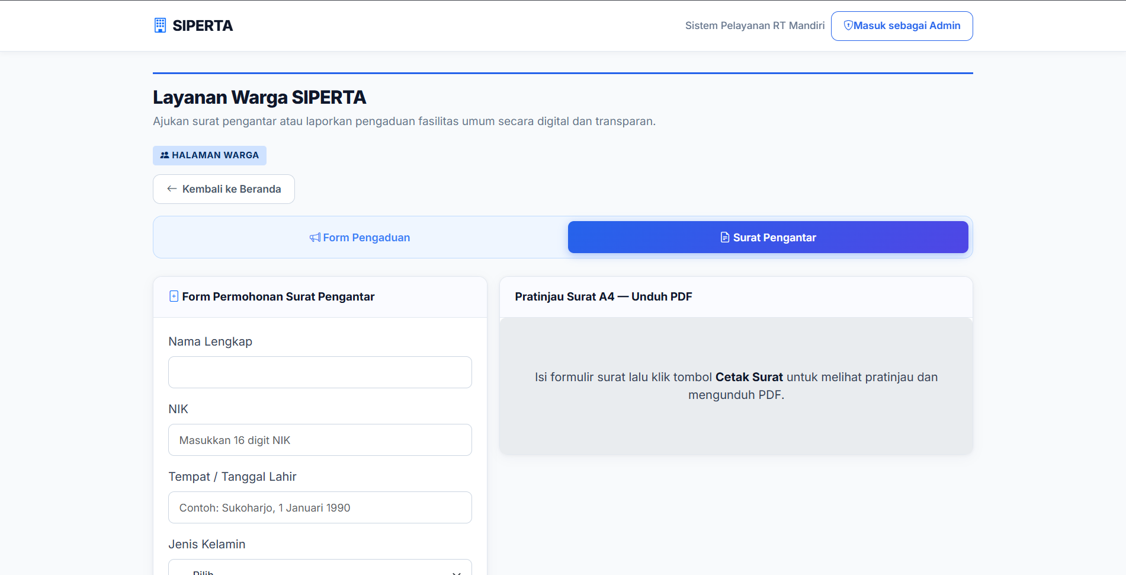Image resolution: width=1126 pixels, height=575 pixels.
Task: Click the Nama Lengkap label
Action: pos(210,341)
